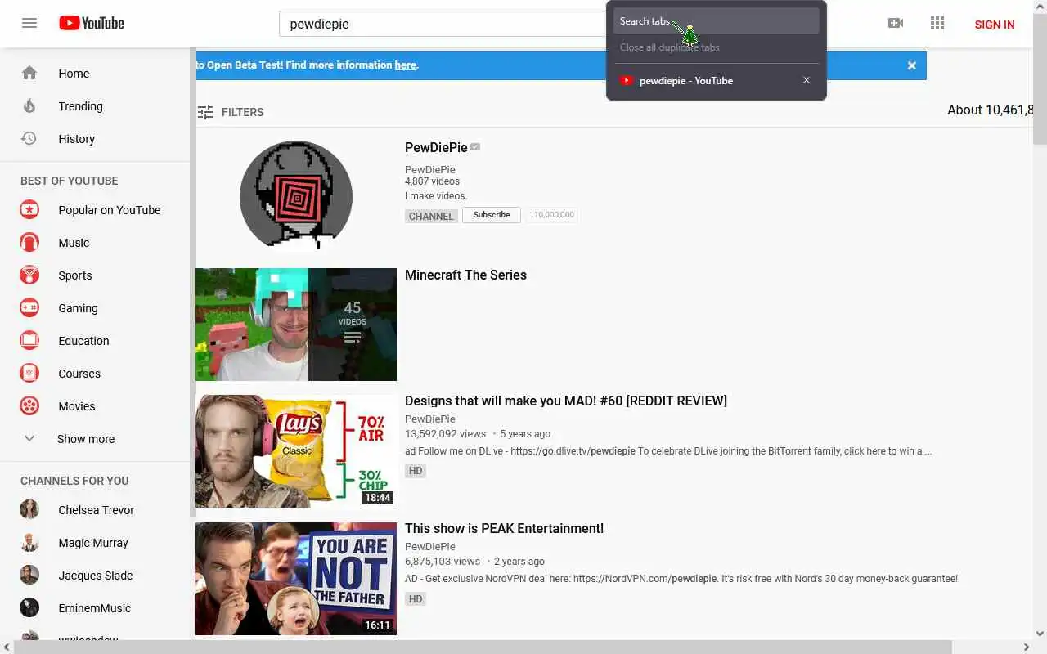Open Minecraft The Series playlist title
Image resolution: width=1047 pixels, height=654 pixels.
465,275
